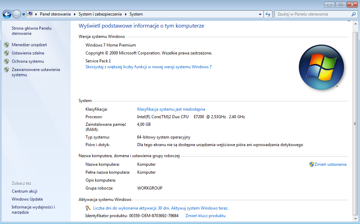Close the System window
This screenshot has height=224, width=360.
352,4
